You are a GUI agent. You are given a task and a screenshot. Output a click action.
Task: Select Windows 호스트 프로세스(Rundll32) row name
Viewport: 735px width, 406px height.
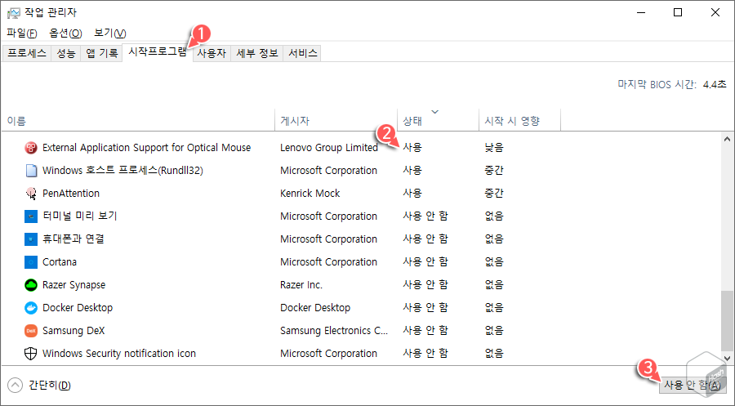tap(122, 171)
